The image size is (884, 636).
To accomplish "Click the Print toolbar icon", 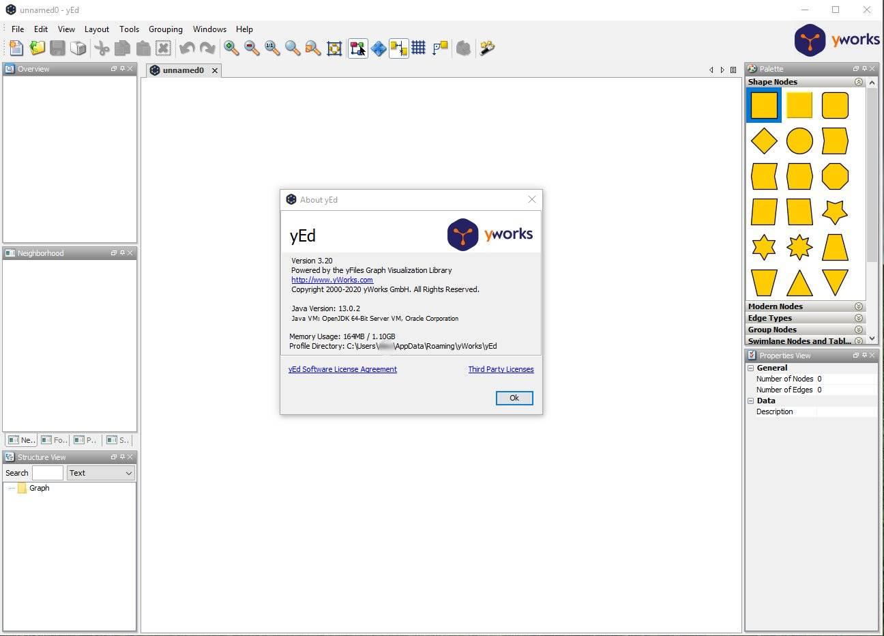I will click(78, 48).
